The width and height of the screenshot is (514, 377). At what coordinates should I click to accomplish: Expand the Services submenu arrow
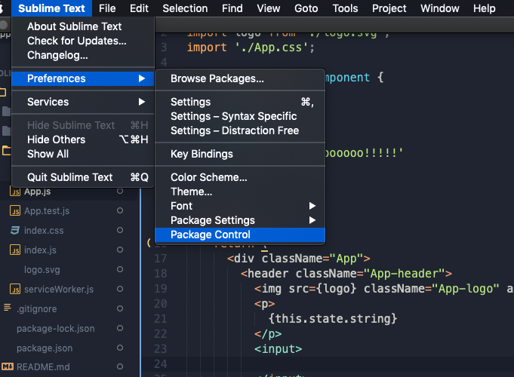pos(142,102)
